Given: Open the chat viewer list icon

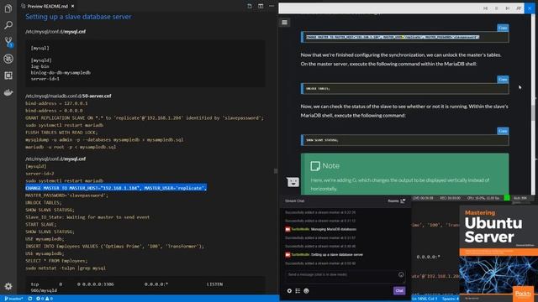Looking at the screenshot, I should click(298, 291).
